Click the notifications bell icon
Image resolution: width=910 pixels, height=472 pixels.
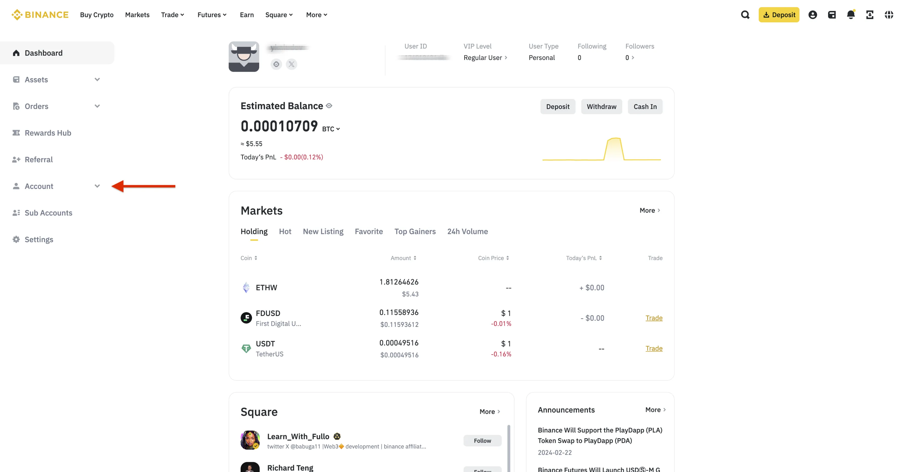[x=850, y=14]
